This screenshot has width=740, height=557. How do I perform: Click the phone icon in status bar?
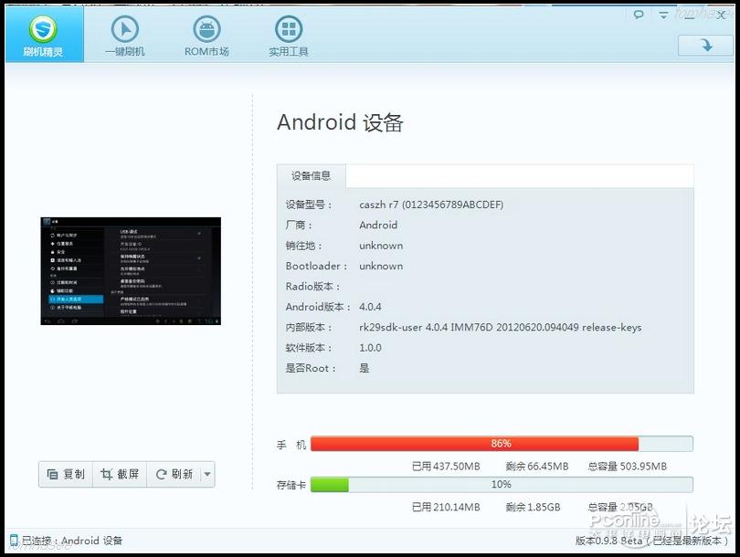click(14, 541)
